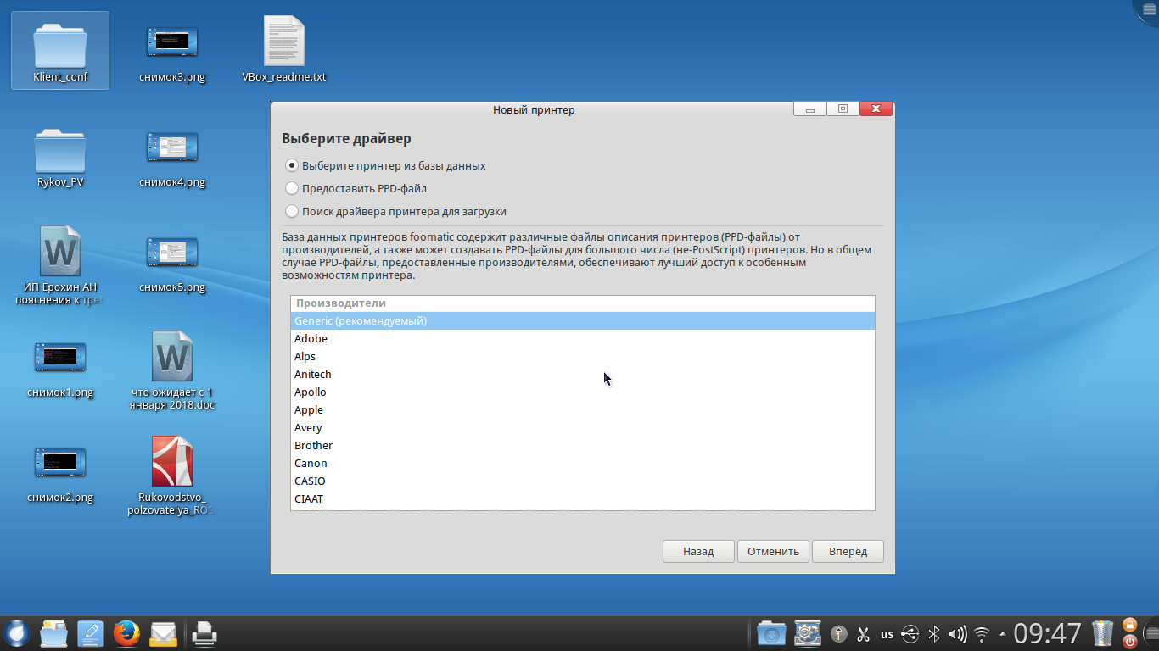Select the VBox_readme.txt file icon

point(284,51)
